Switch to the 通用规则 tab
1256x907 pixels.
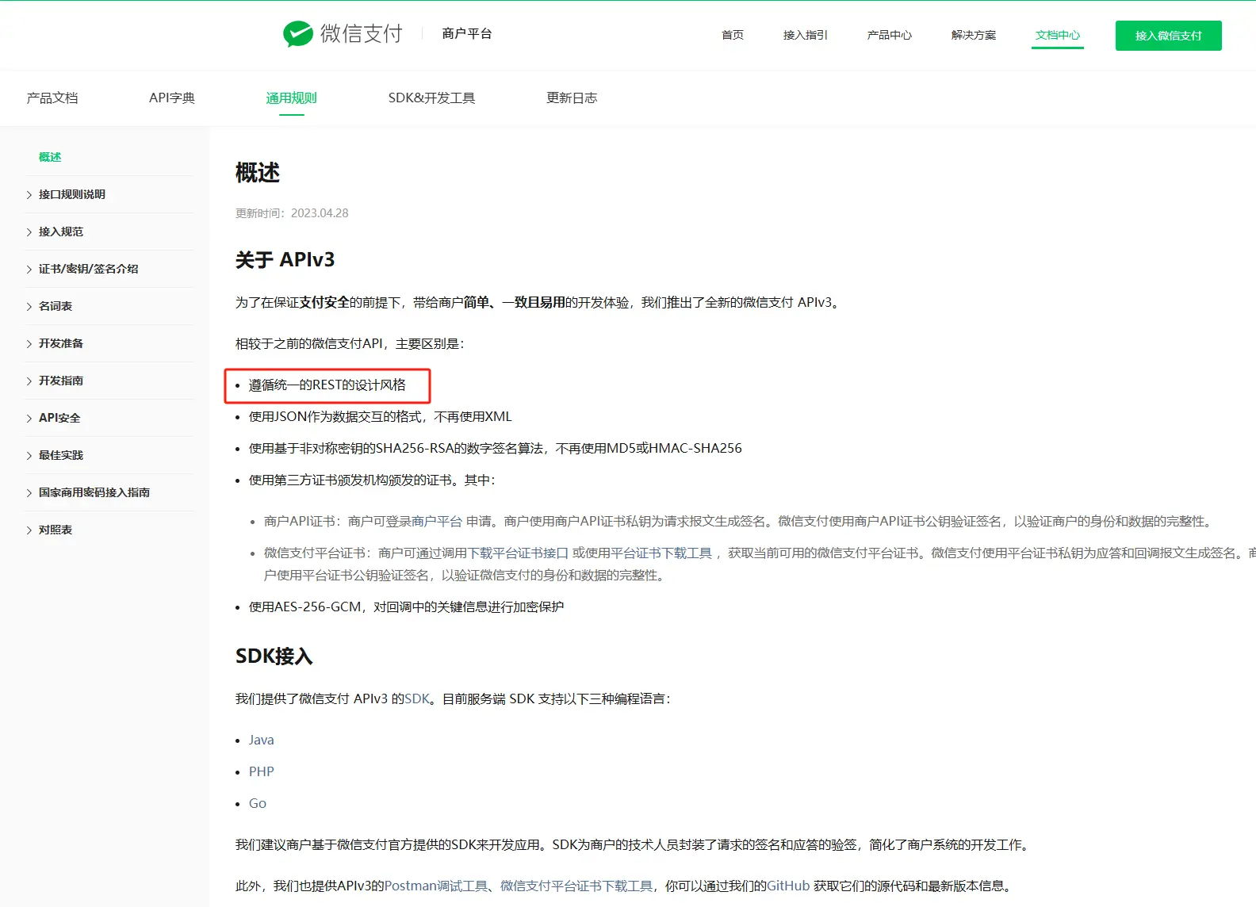291,98
